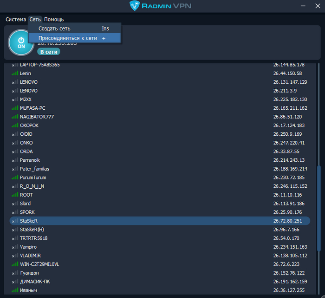Click offline icon beside Slord
325x298 pixels.
pos(15,203)
